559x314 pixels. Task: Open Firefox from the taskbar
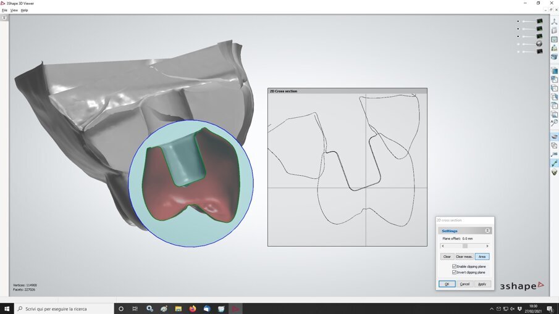tap(193, 308)
